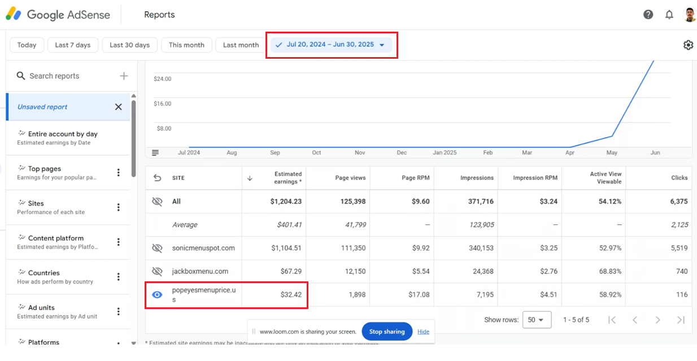Viewport: 697px width, 361px height.
Task: Sort by Impressions column header
Action: [x=477, y=178]
